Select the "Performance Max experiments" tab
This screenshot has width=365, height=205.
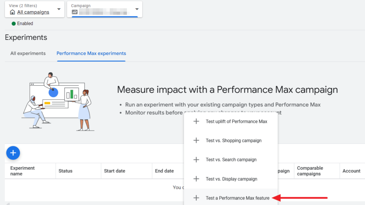[91, 53]
